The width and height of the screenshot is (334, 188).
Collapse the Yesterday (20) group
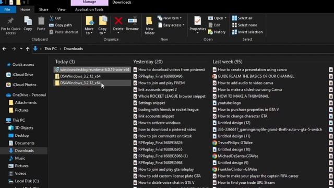click(x=148, y=62)
